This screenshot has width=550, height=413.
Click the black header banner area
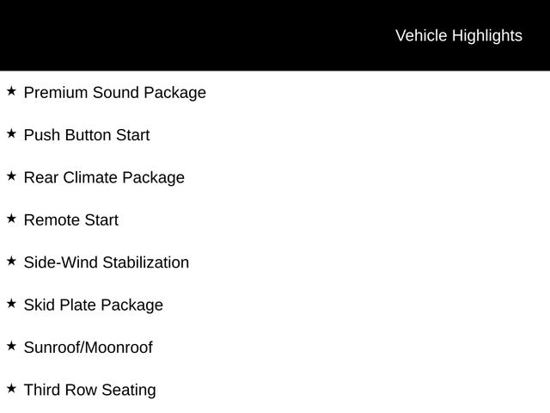(x=275, y=35)
